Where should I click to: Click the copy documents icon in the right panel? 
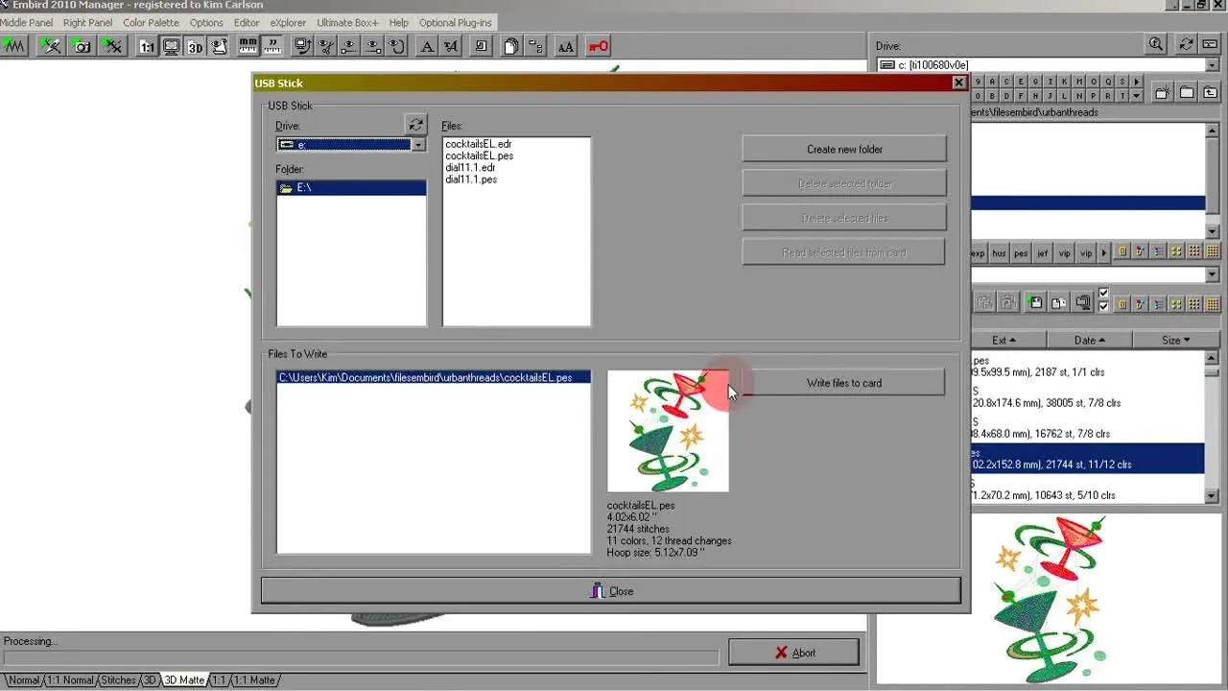pos(1059,302)
